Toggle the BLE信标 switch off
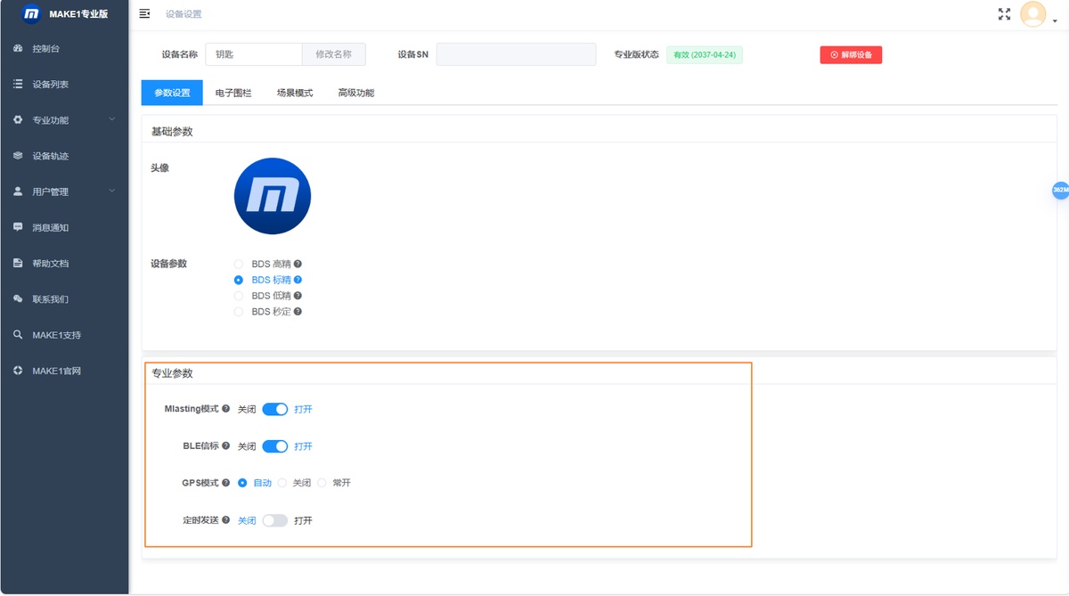1069x596 pixels. tap(275, 446)
